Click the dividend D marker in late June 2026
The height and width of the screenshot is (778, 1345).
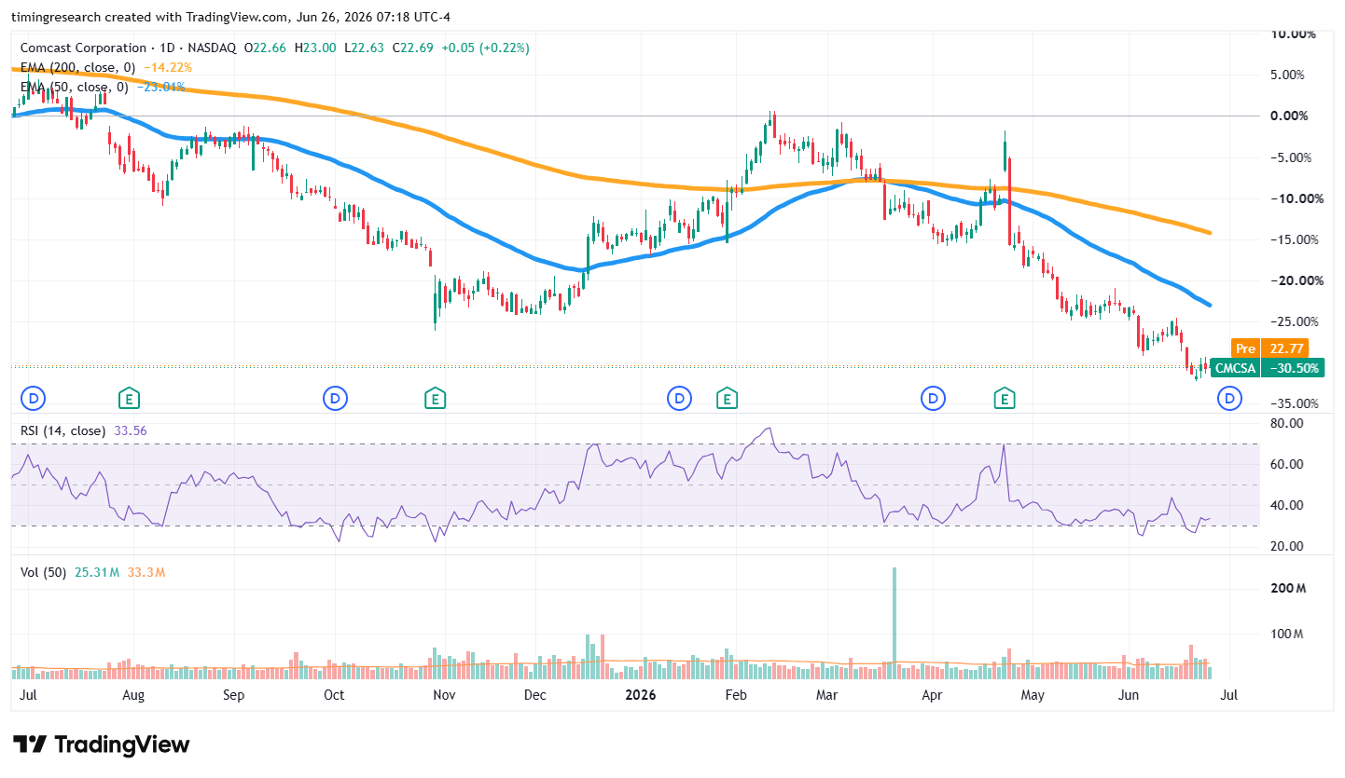tap(1230, 399)
